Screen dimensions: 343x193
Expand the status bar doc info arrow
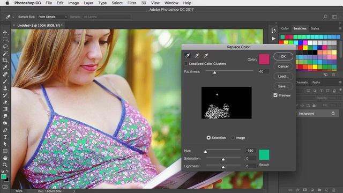[x=74, y=191]
